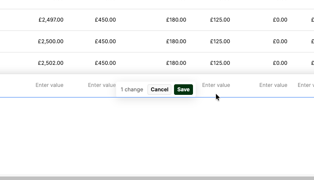Click £125.00 in the £2,500.00 row
Viewport: 314px width, 180px height.
pyautogui.click(x=220, y=41)
